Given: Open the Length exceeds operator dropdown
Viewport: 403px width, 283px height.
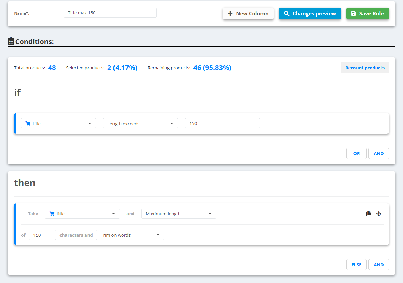Looking at the screenshot, I should 140,124.
